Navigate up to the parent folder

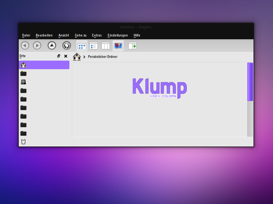52,45
